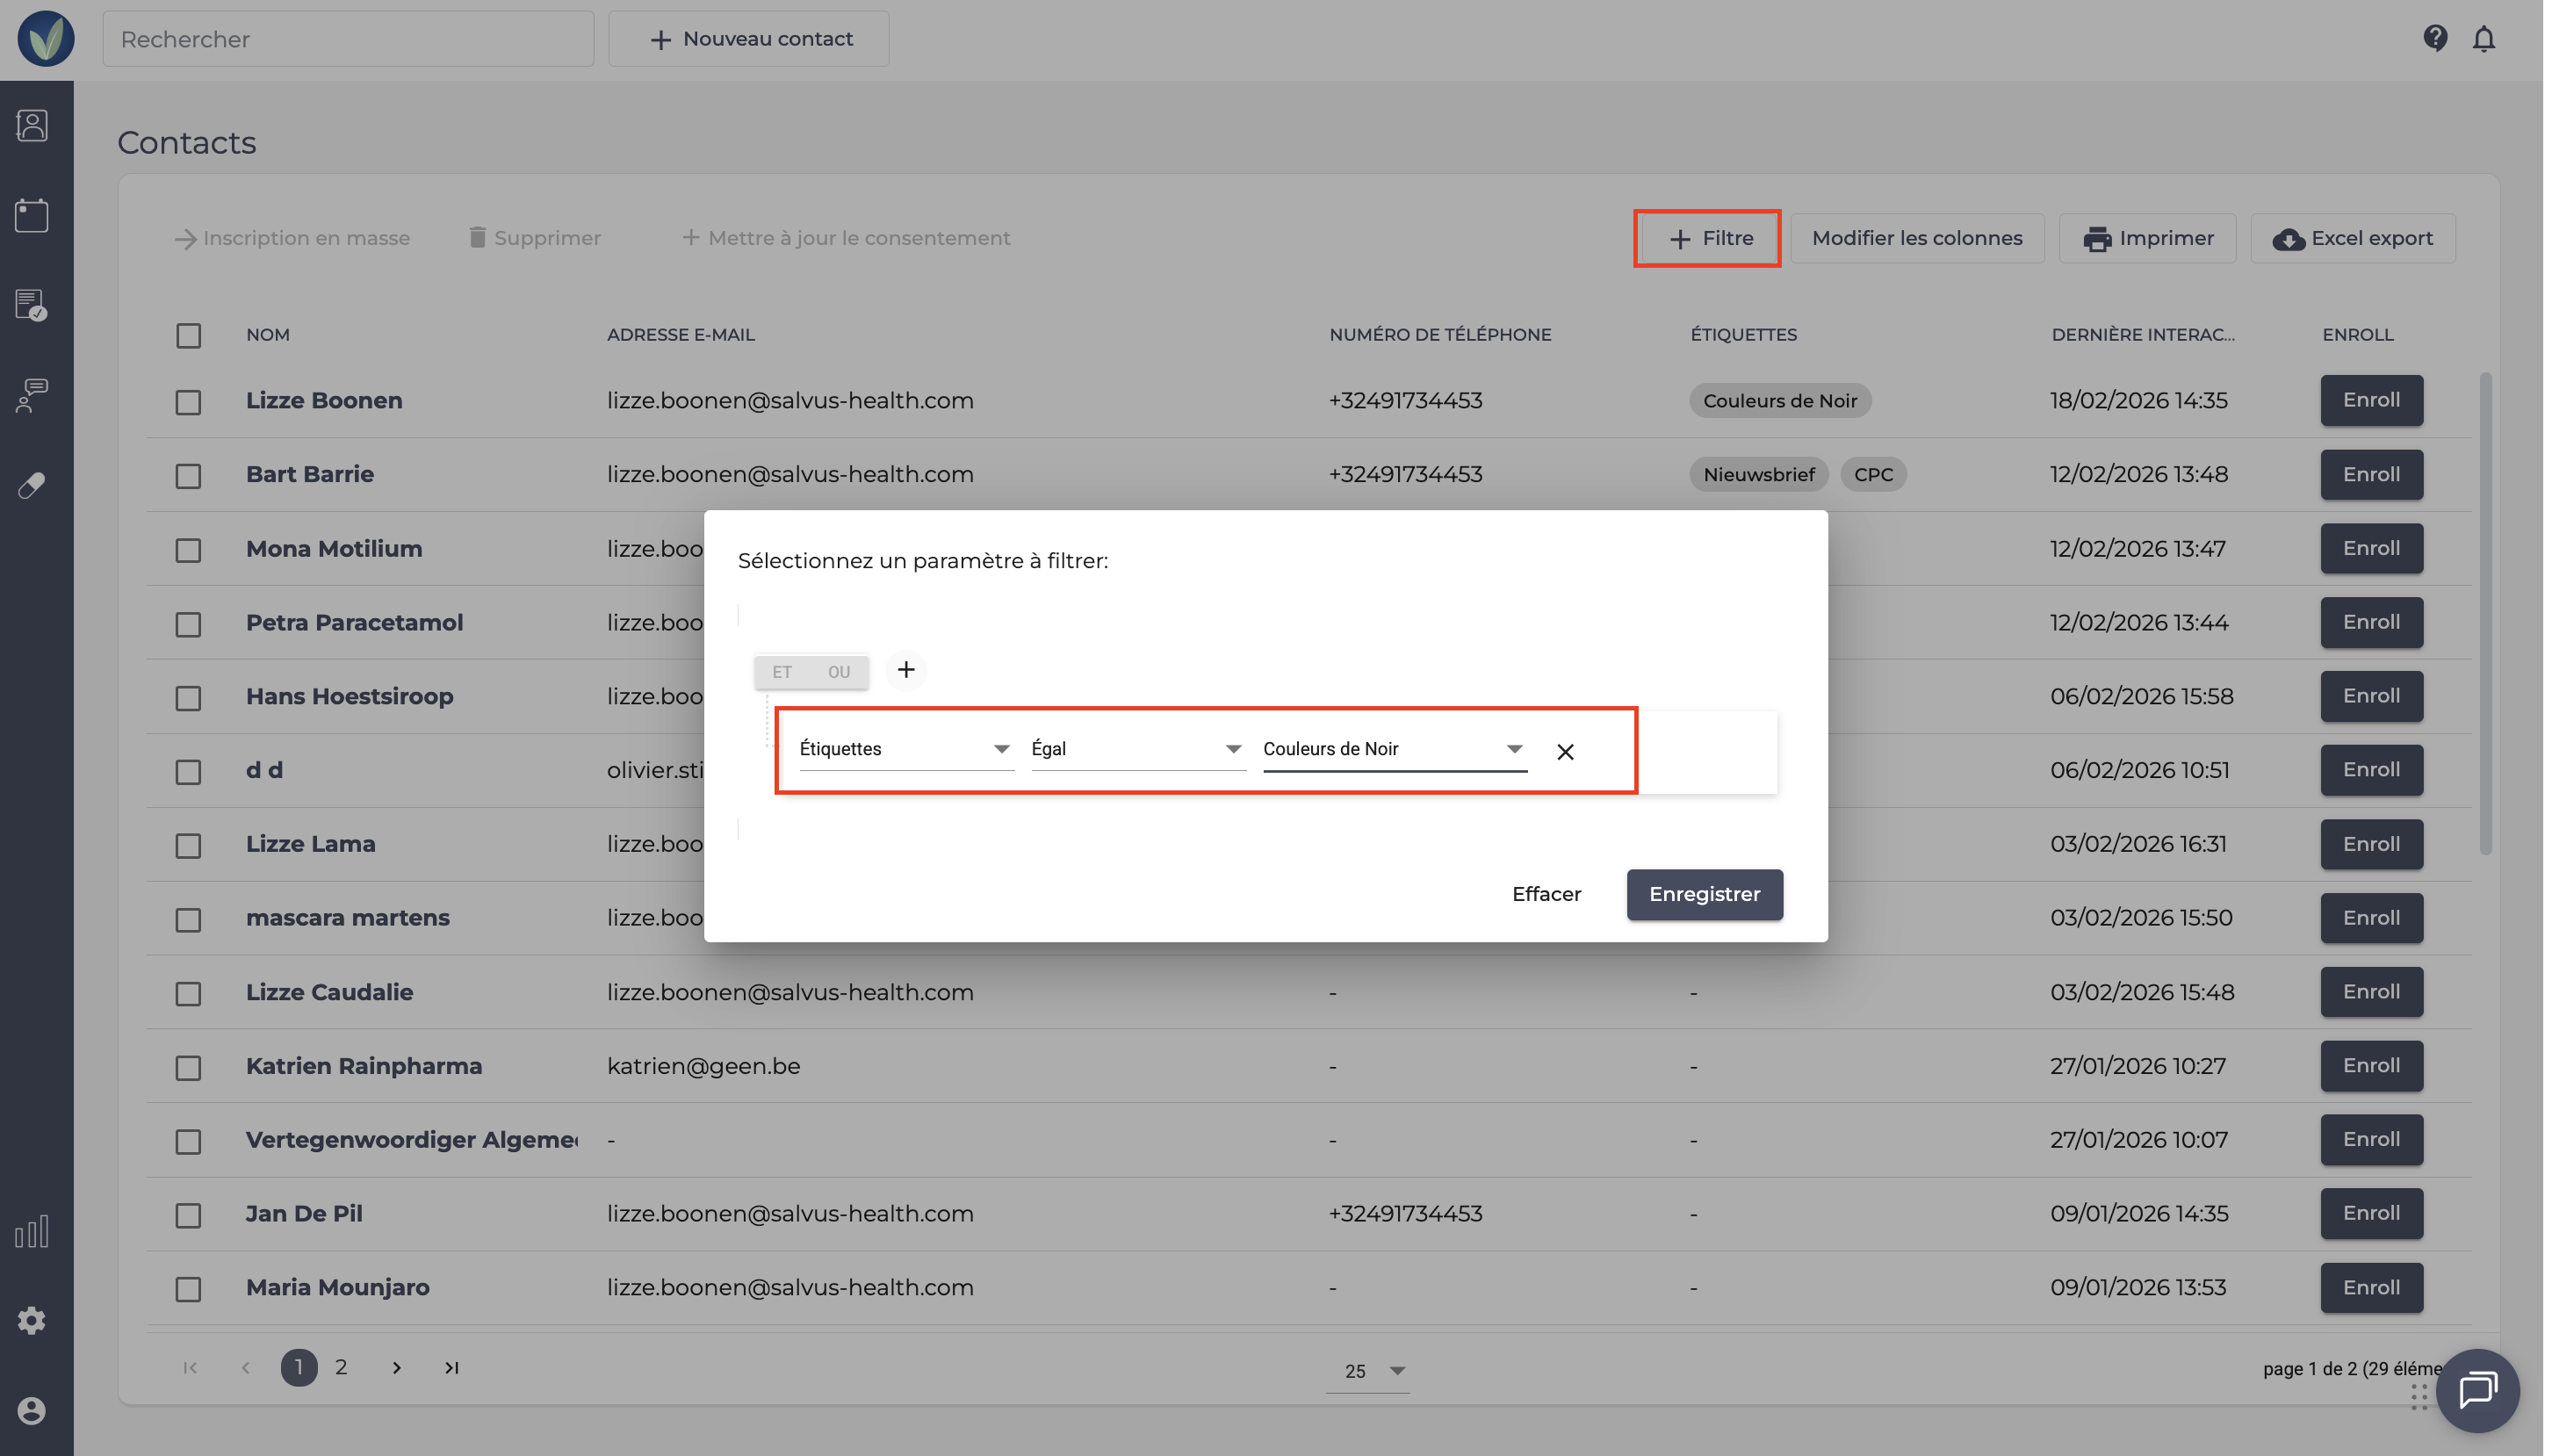Open the calendar sidebar icon
The width and height of the screenshot is (2552, 1456).
(32, 215)
